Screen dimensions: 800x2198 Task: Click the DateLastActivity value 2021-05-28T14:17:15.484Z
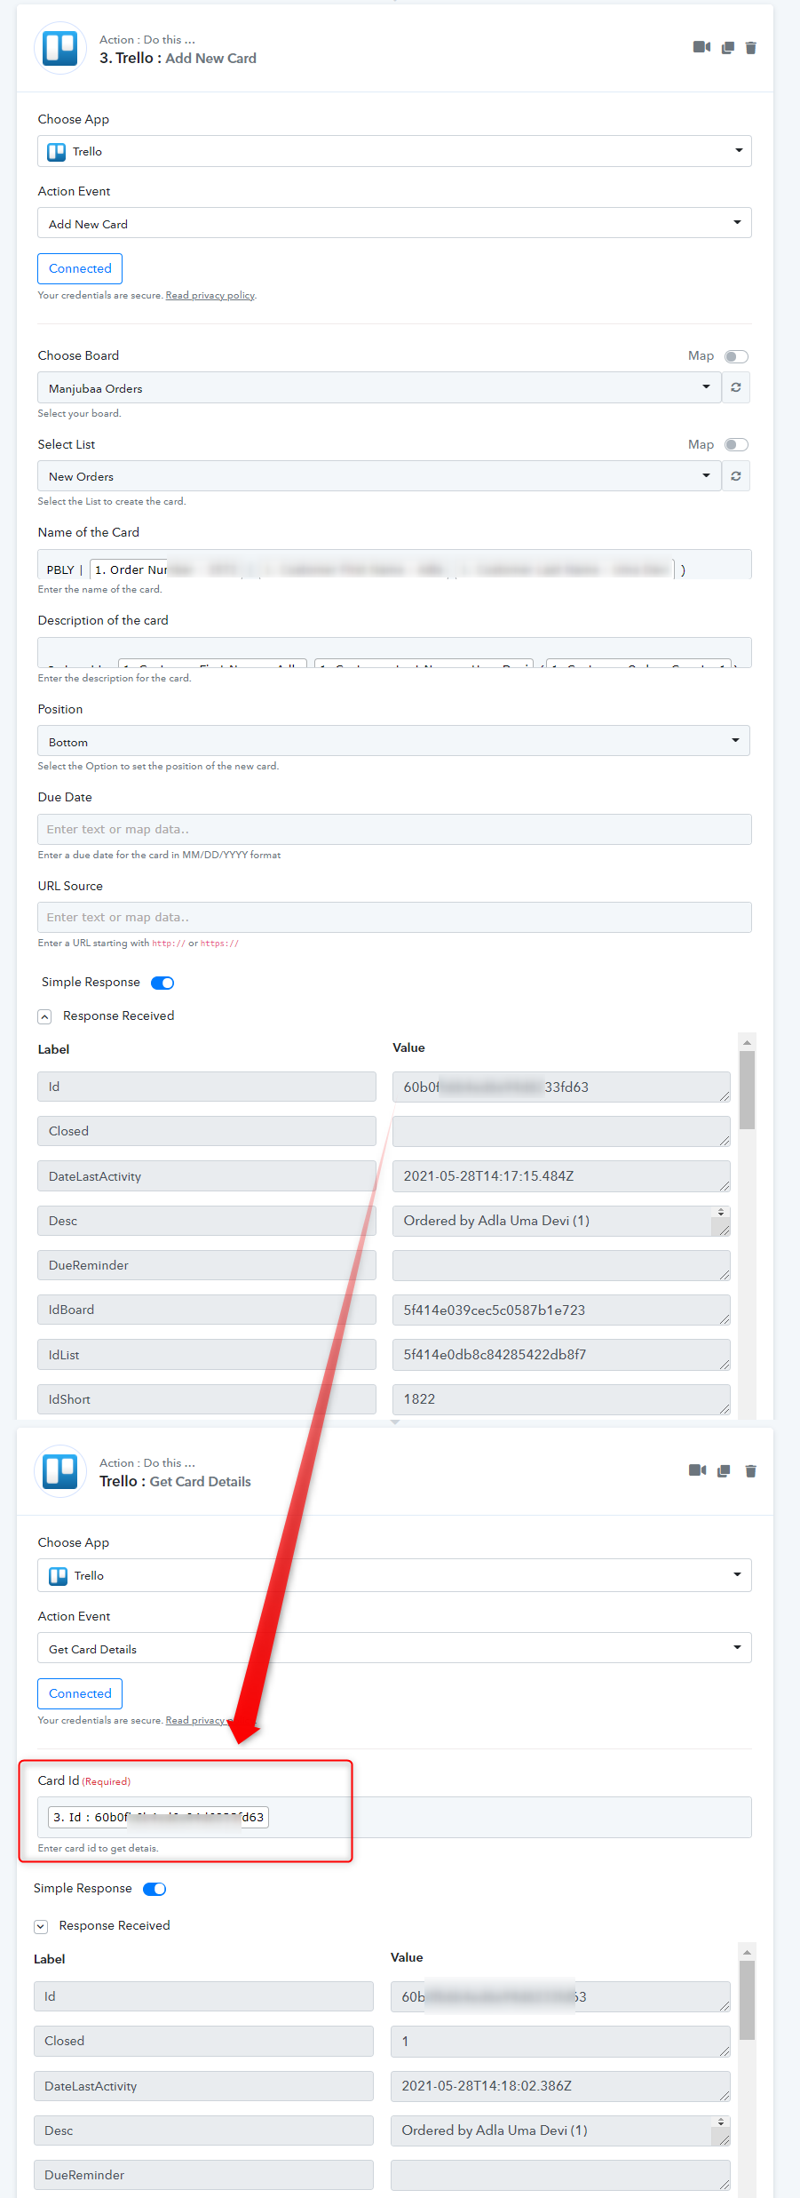pos(561,1175)
